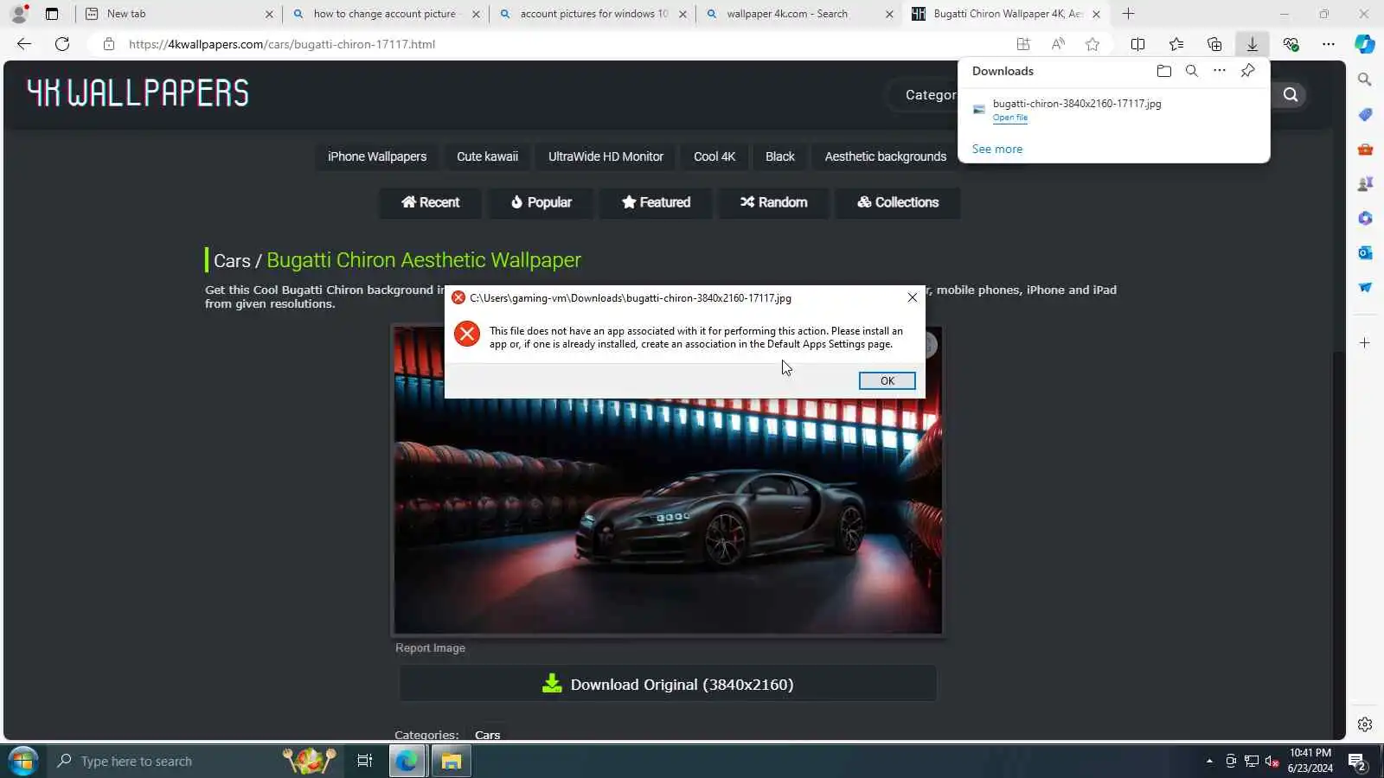This screenshot has height=778, width=1384.
Task: Open UltraWide HD Monitor category
Action: 605,156
